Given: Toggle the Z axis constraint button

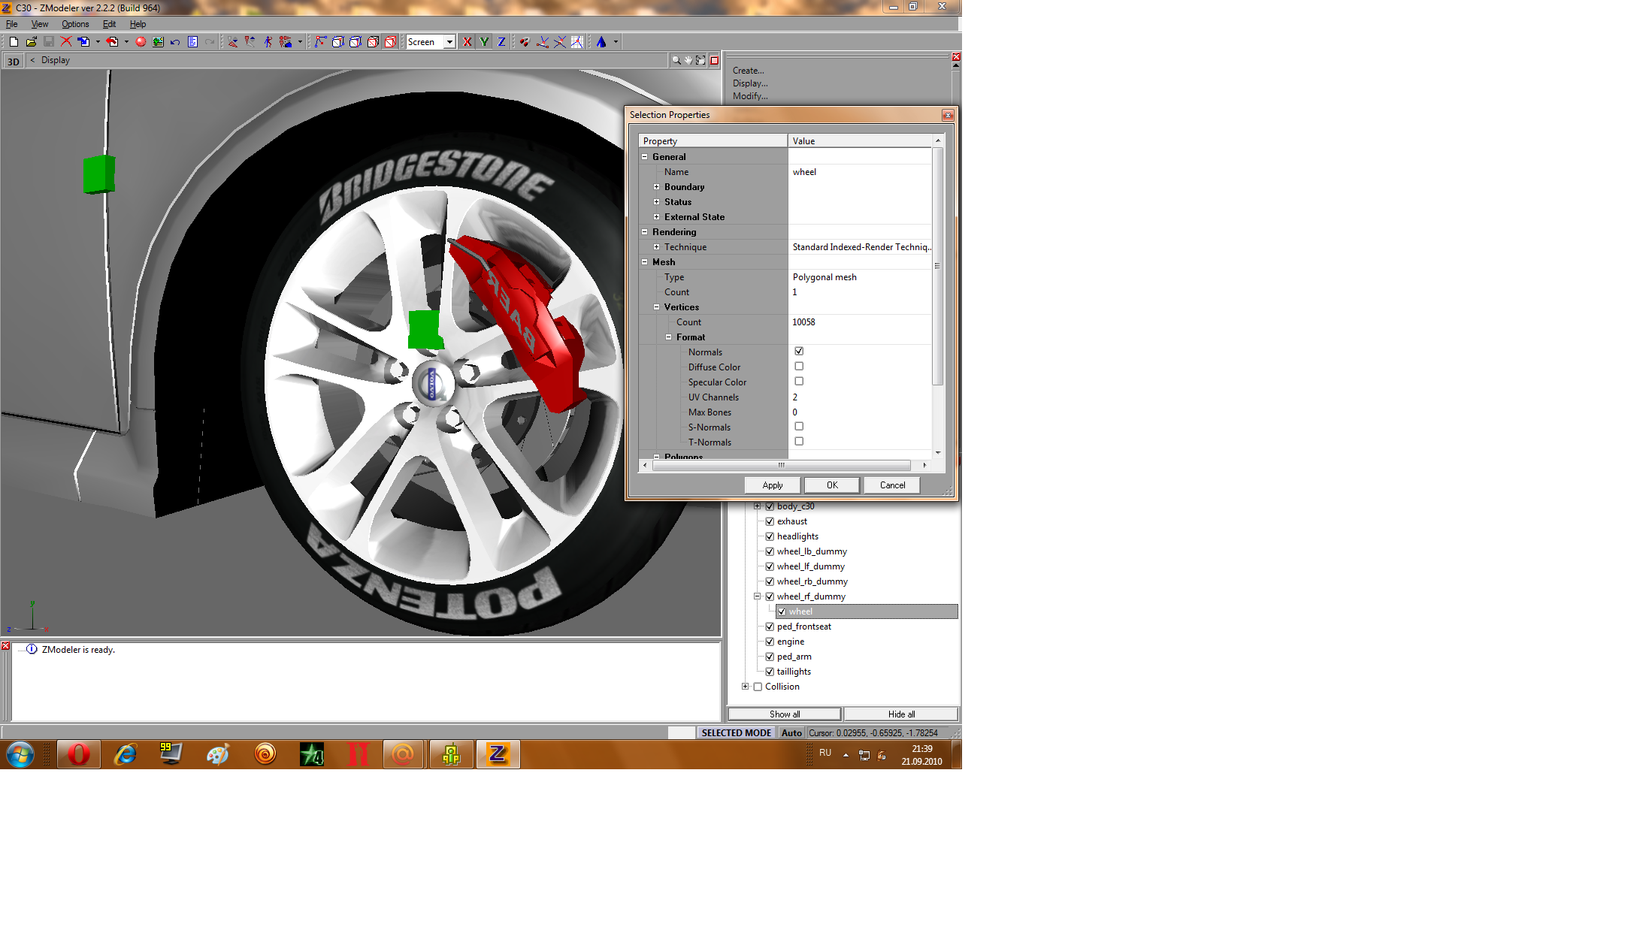Looking at the screenshot, I should coord(501,42).
